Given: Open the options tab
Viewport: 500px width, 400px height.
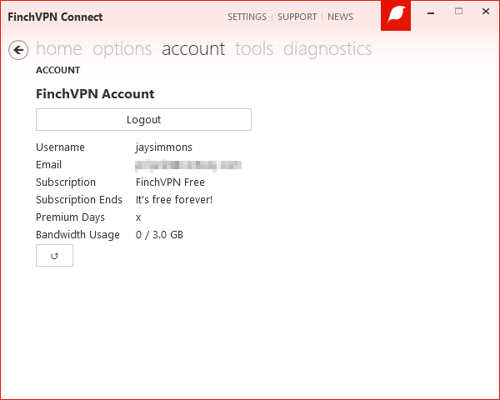Looking at the screenshot, I should 122,49.
